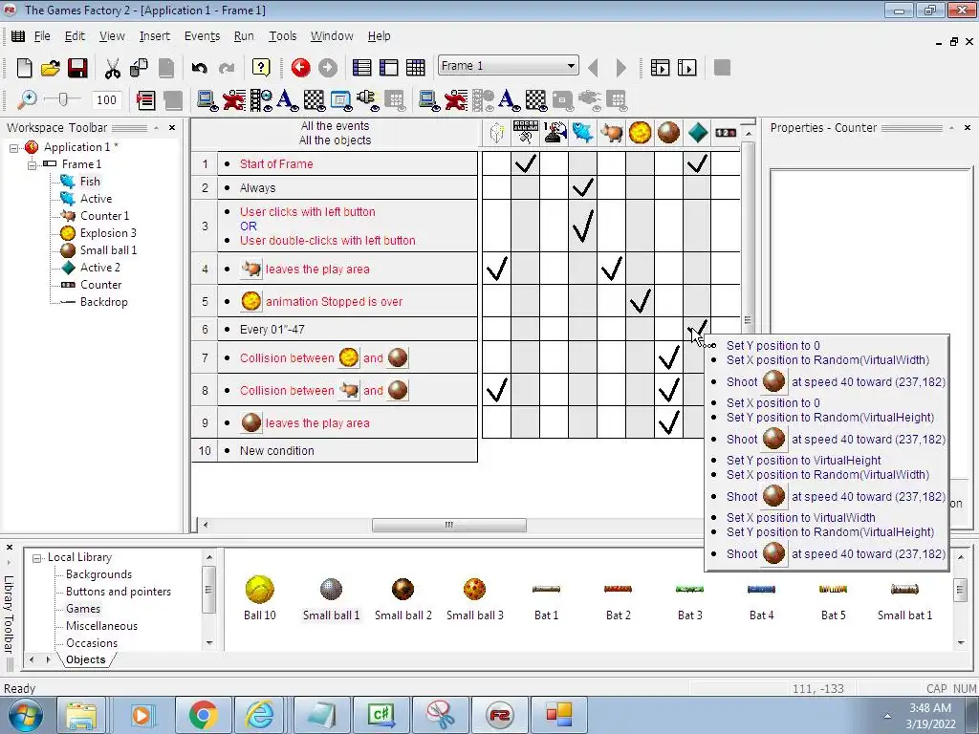Collapse the Local Library tree node

point(37,558)
